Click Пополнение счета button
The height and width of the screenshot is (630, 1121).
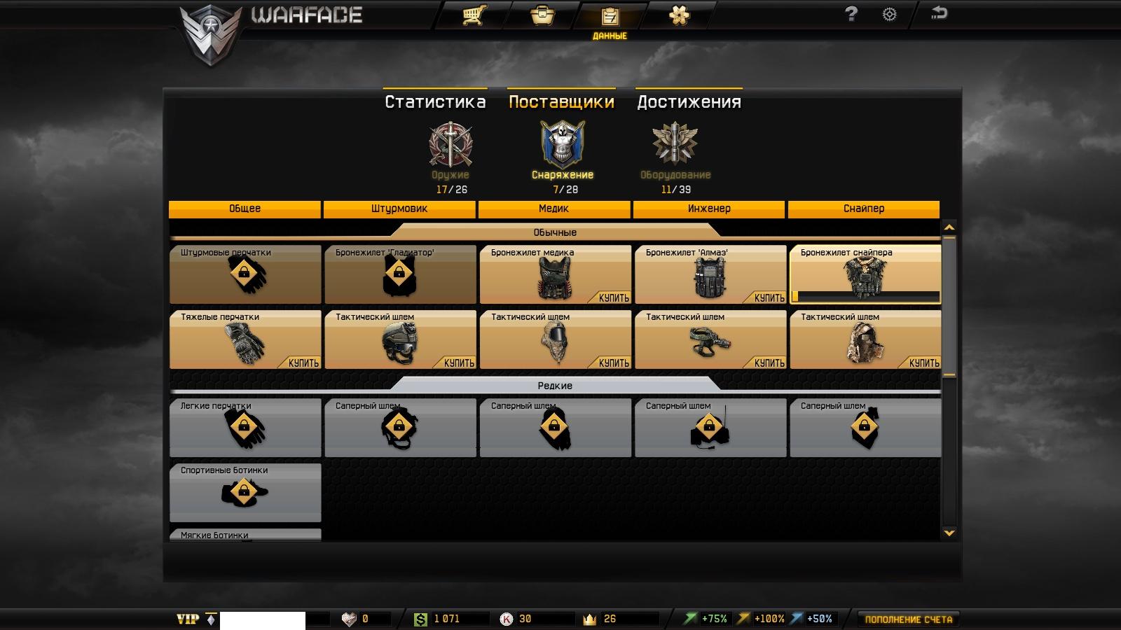909,619
